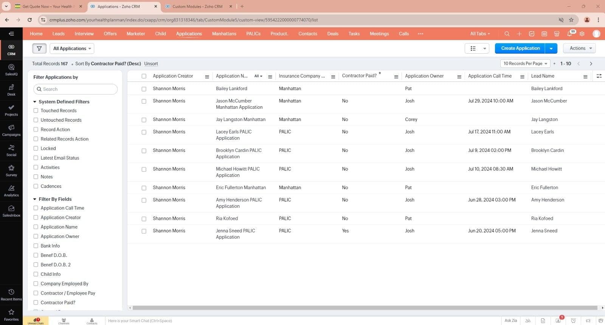Image resolution: width=605 pixels, height=325 pixels.
Task: Select all records with header checkbox
Action: pos(144,76)
